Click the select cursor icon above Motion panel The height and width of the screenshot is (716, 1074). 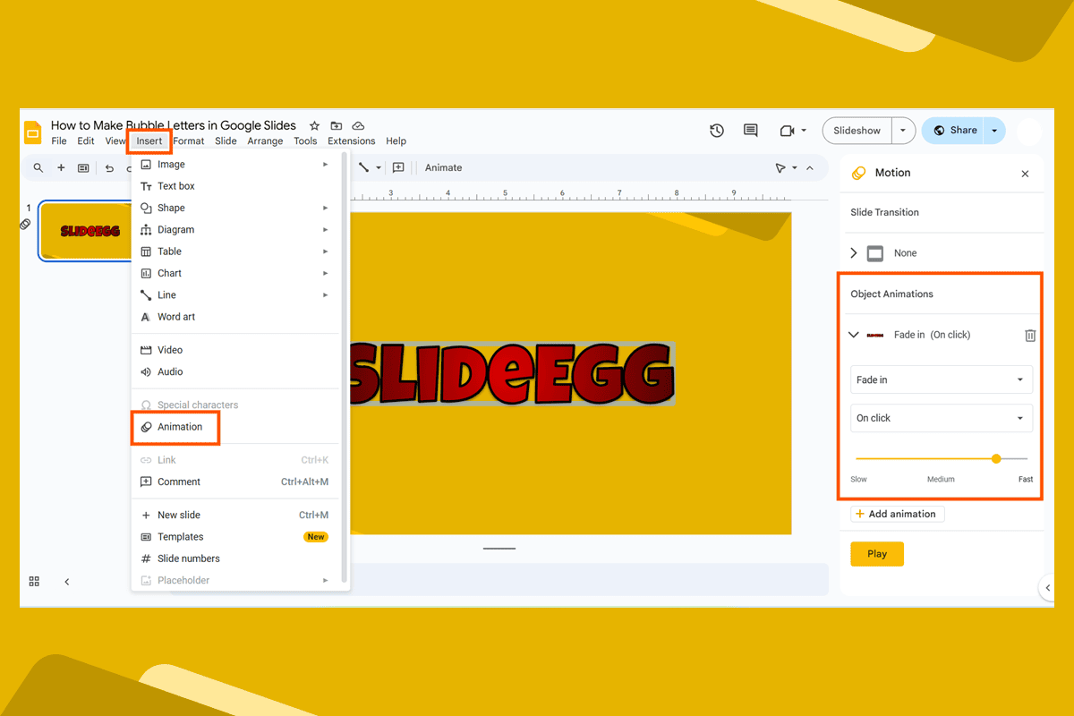click(x=780, y=167)
